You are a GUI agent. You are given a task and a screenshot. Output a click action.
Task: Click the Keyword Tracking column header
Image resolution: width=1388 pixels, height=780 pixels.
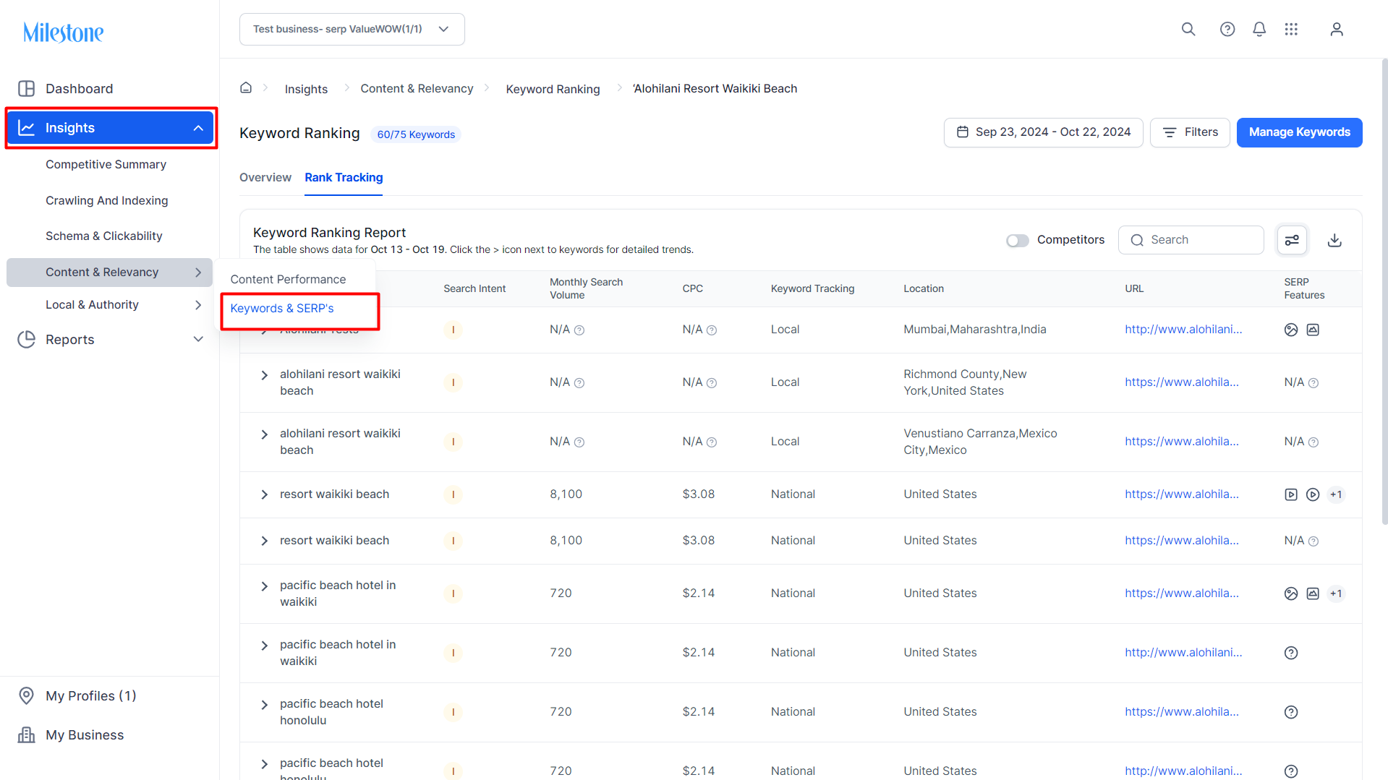point(812,288)
